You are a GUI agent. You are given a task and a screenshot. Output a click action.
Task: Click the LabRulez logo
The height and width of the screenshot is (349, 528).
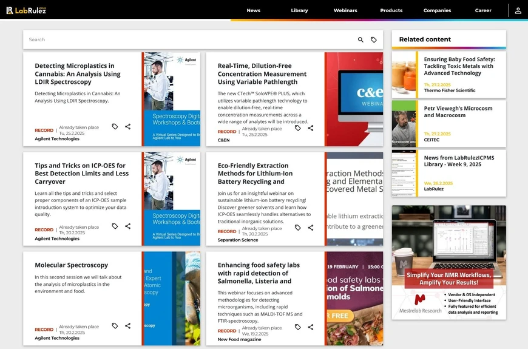(x=26, y=10)
